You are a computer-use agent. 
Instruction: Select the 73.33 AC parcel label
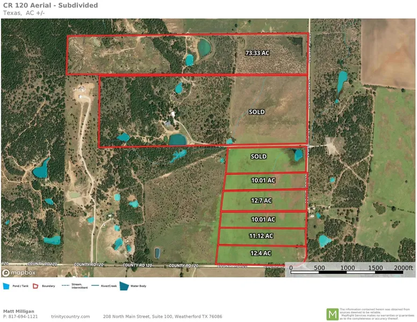(257, 53)
